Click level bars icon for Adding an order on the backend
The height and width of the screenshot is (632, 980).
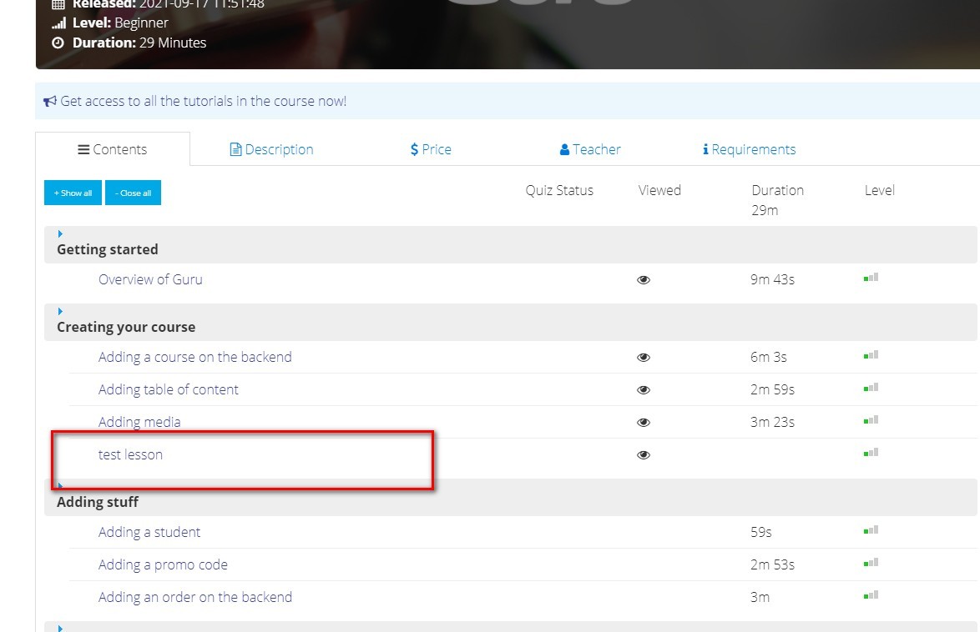[871, 595]
